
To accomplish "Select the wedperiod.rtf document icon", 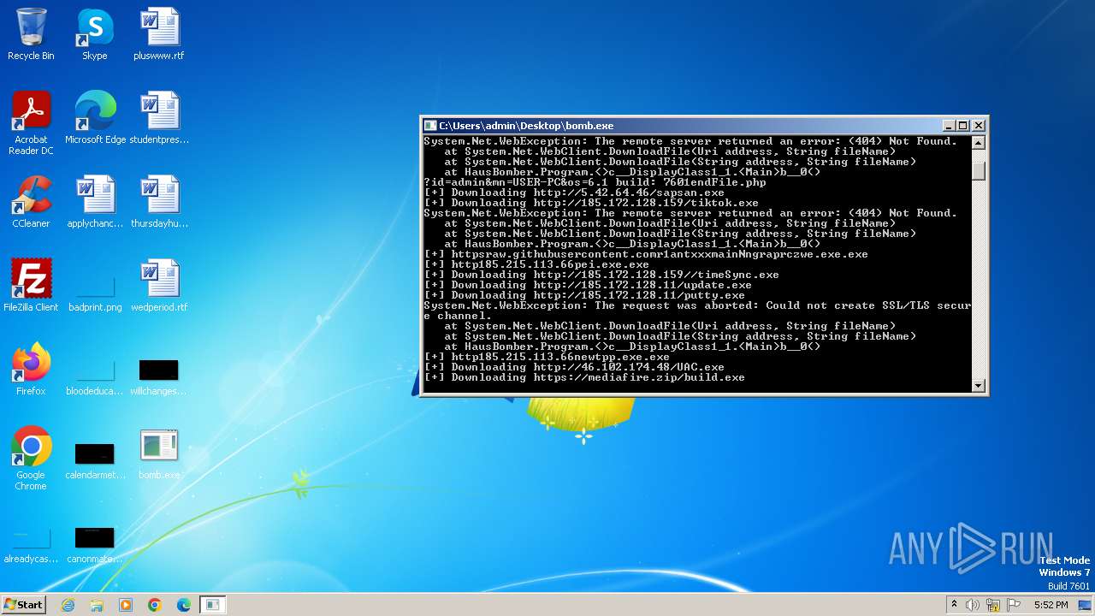I will click(x=159, y=287).
